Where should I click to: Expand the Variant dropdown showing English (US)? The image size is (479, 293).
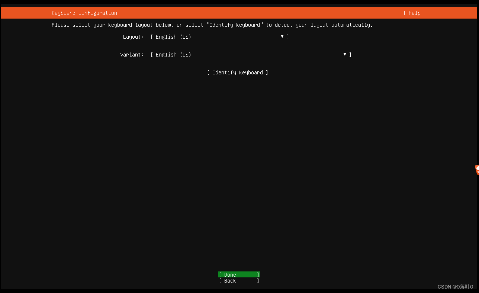click(251, 55)
